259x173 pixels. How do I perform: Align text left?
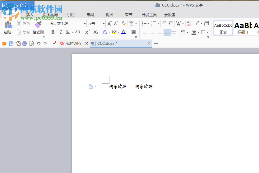click(145, 32)
